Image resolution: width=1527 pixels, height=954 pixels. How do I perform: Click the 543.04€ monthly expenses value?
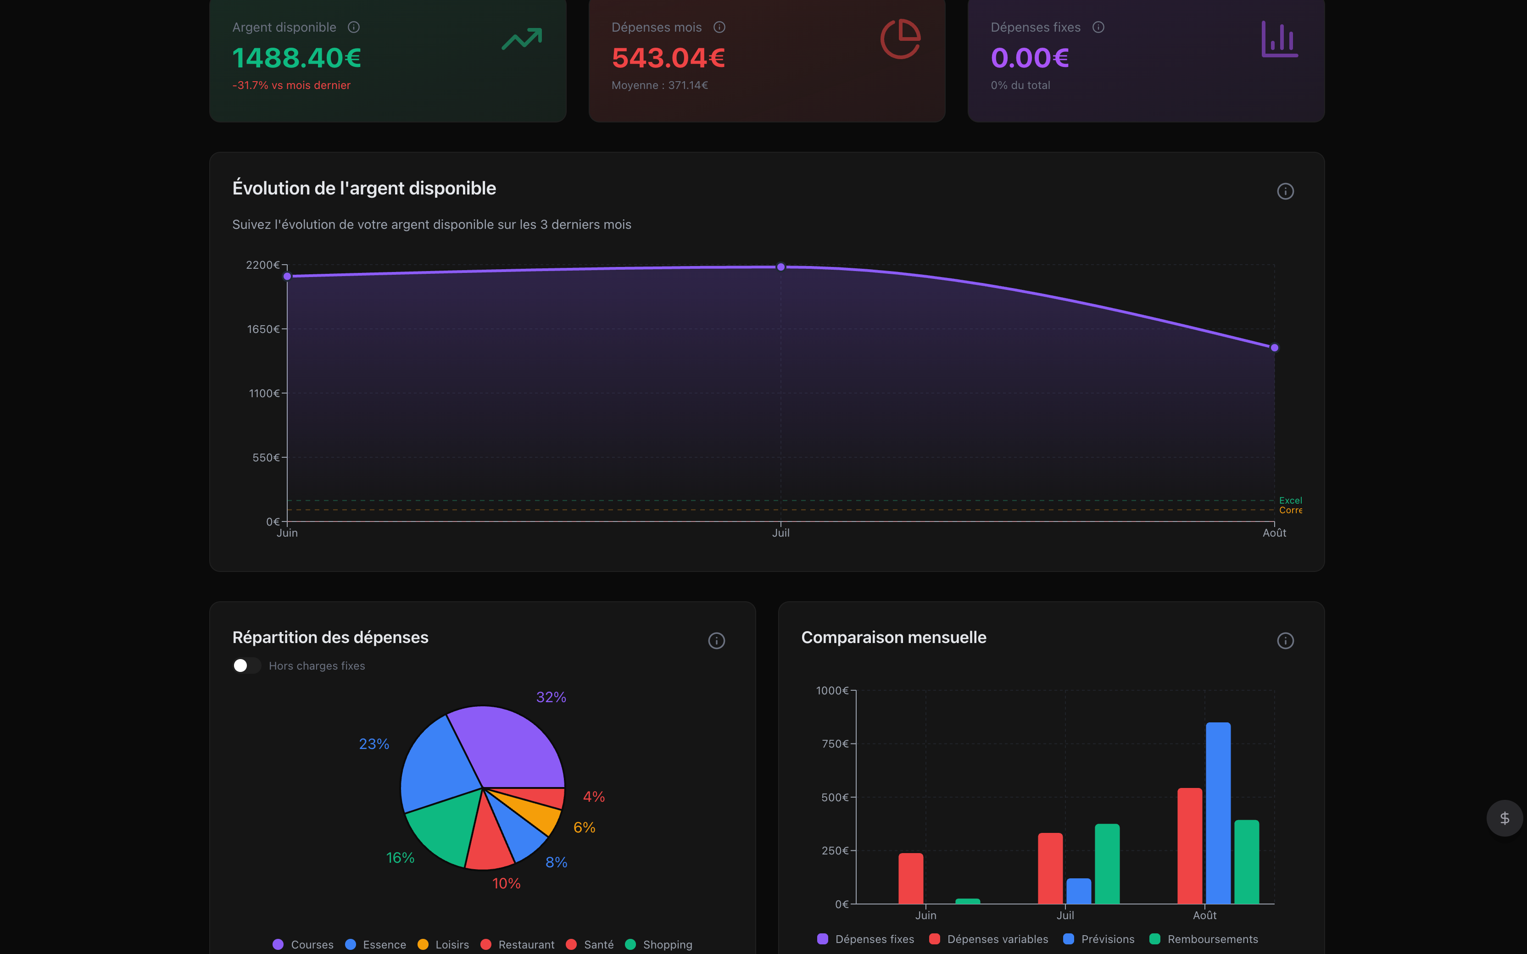click(668, 58)
